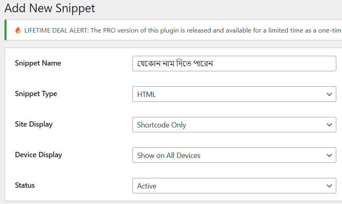Open the Site Display dropdown
Screen dimensions: 342x204
click(234, 125)
